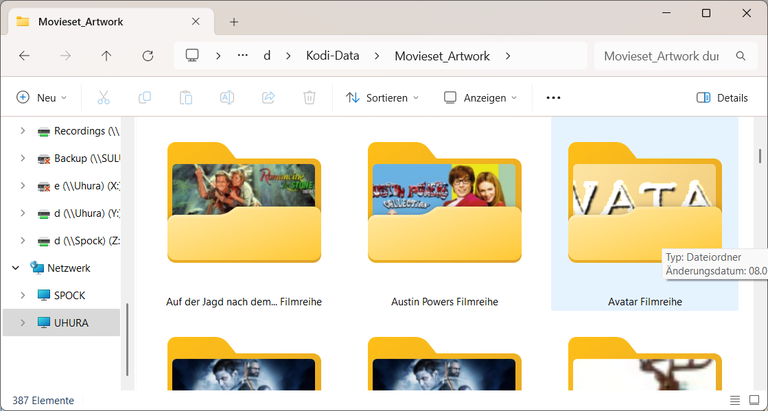Click Movieset_Artwork in the breadcrumb path

442,56
